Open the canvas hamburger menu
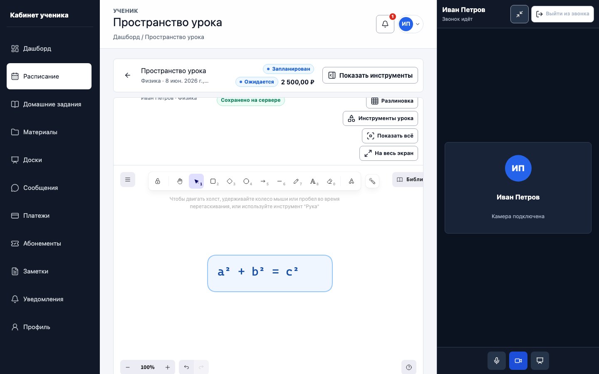The image size is (599, 374). [x=128, y=180]
